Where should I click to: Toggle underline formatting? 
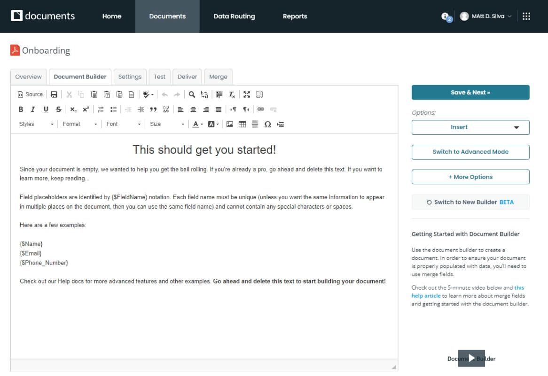[x=45, y=109]
